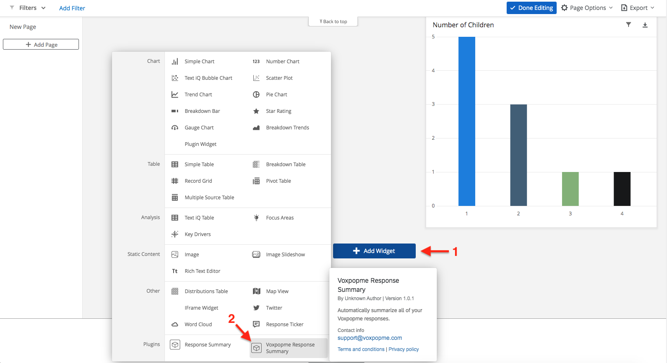Click the Plugin Widget menu entry
The height and width of the screenshot is (363, 667).
tap(200, 144)
